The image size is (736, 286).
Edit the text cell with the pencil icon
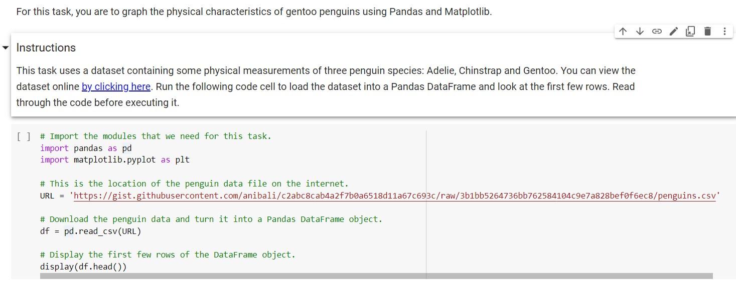pos(674,31)
